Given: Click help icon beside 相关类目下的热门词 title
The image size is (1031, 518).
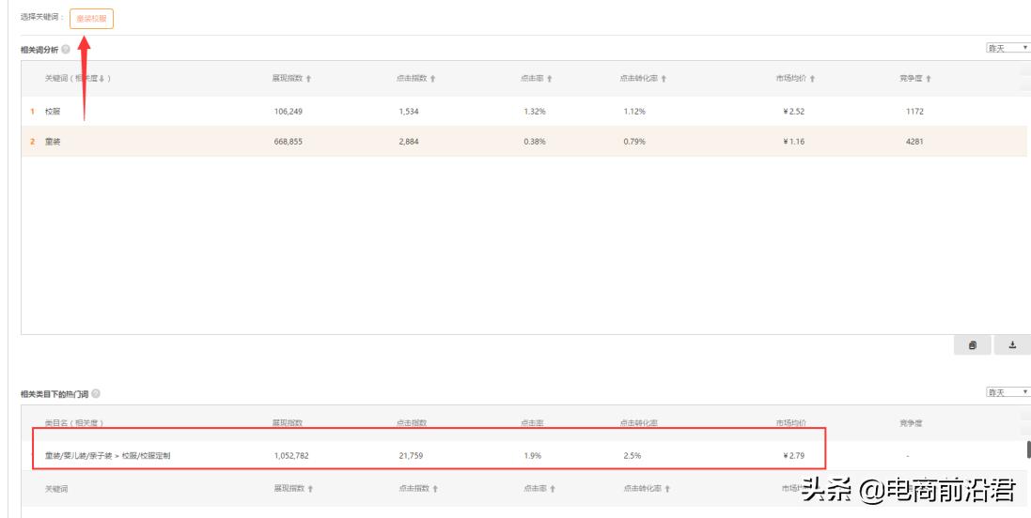Looking at the screenshot, I should pos(96,394).
